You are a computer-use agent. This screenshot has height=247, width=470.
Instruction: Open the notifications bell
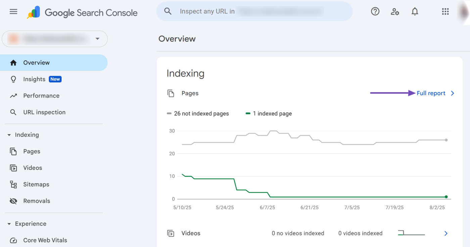415,12
